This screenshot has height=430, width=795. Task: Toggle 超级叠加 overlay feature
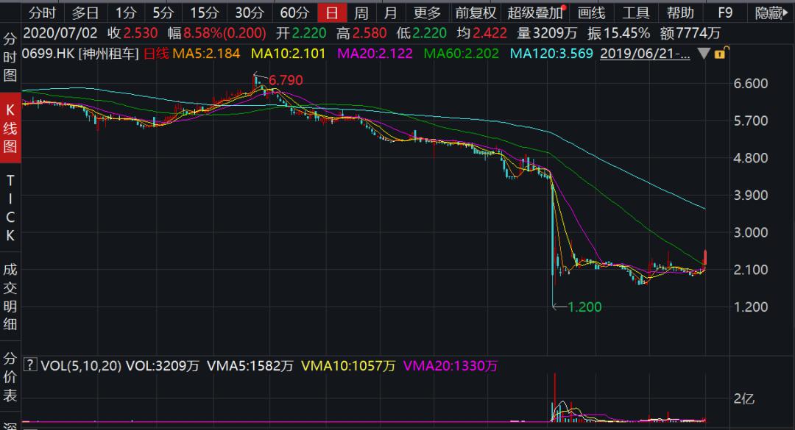click(x=537, y=12)
